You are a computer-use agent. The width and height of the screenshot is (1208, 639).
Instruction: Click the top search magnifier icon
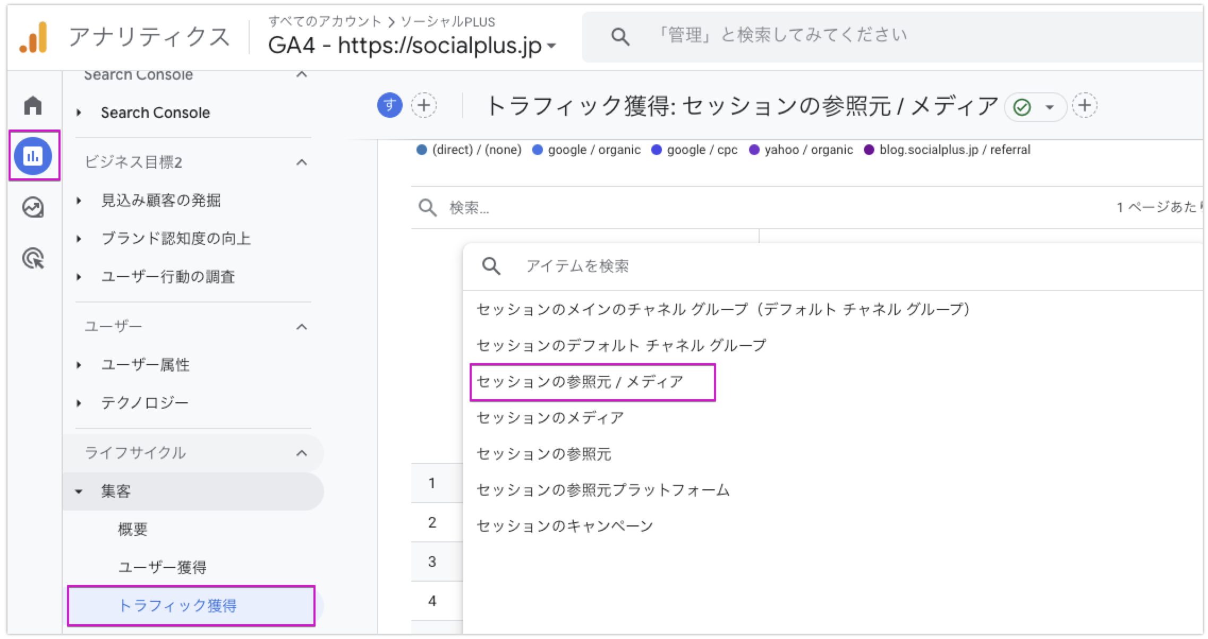pos(620,37)
